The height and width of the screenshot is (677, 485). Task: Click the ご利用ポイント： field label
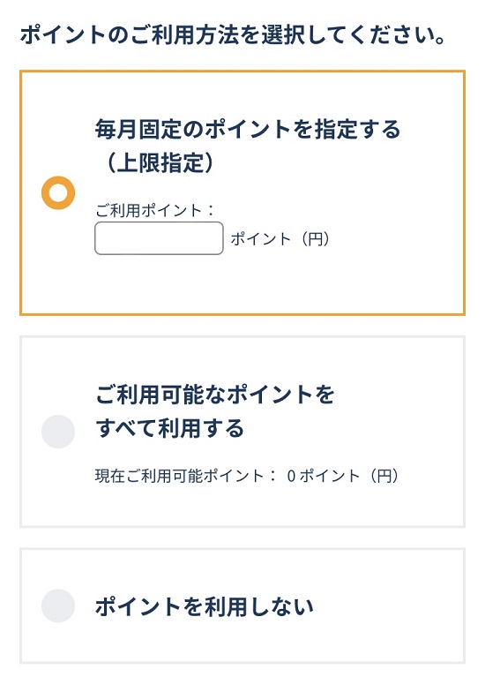155,211
